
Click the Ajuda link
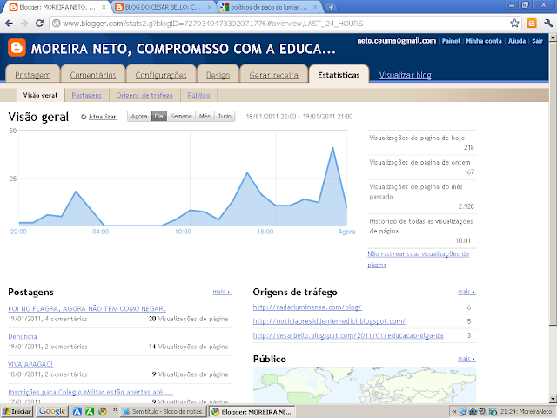coord(517,41)
